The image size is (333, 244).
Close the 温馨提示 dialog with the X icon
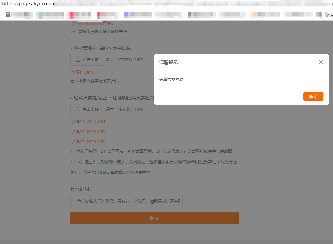pos(321,62)
